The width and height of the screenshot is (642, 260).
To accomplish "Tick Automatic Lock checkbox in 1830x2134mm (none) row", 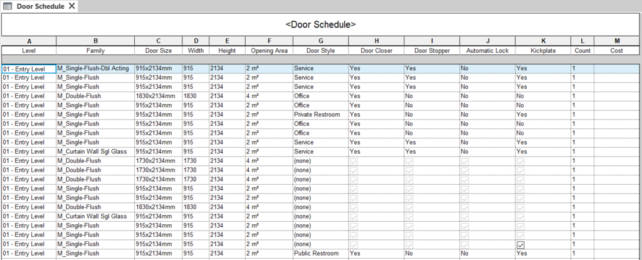I will pyautogui.click(x=465, y=207).
